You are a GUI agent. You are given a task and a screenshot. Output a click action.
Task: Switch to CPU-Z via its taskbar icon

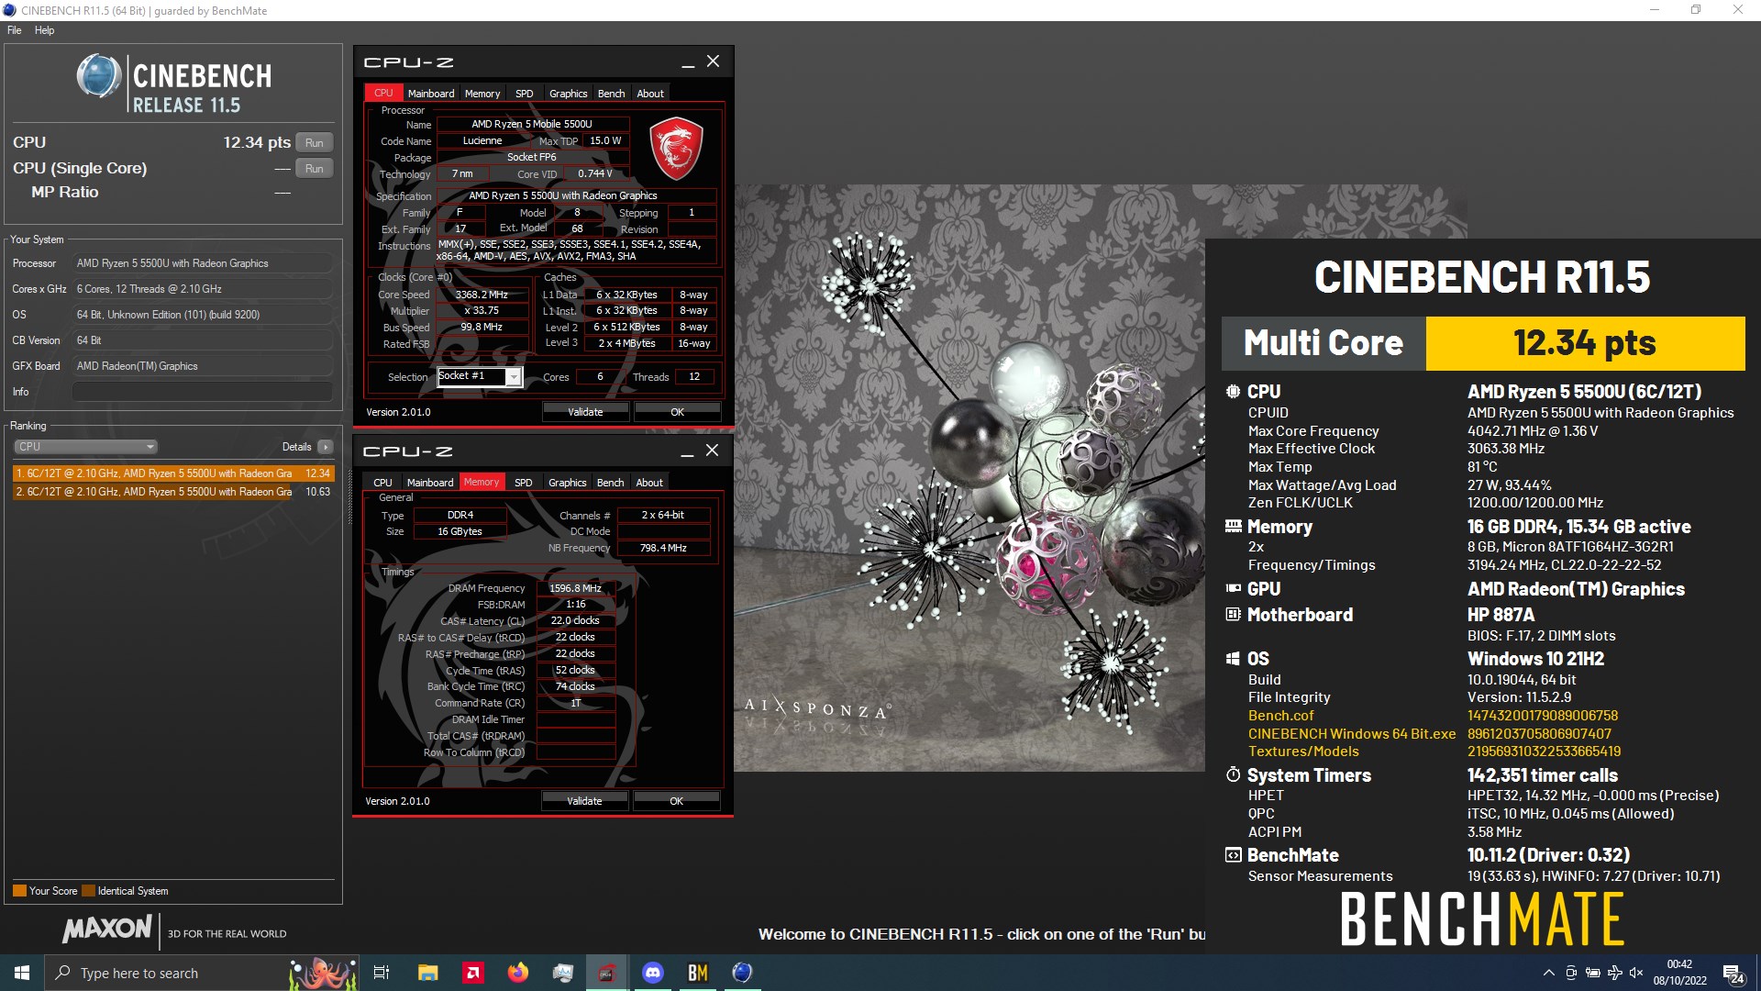coord(607,973)
